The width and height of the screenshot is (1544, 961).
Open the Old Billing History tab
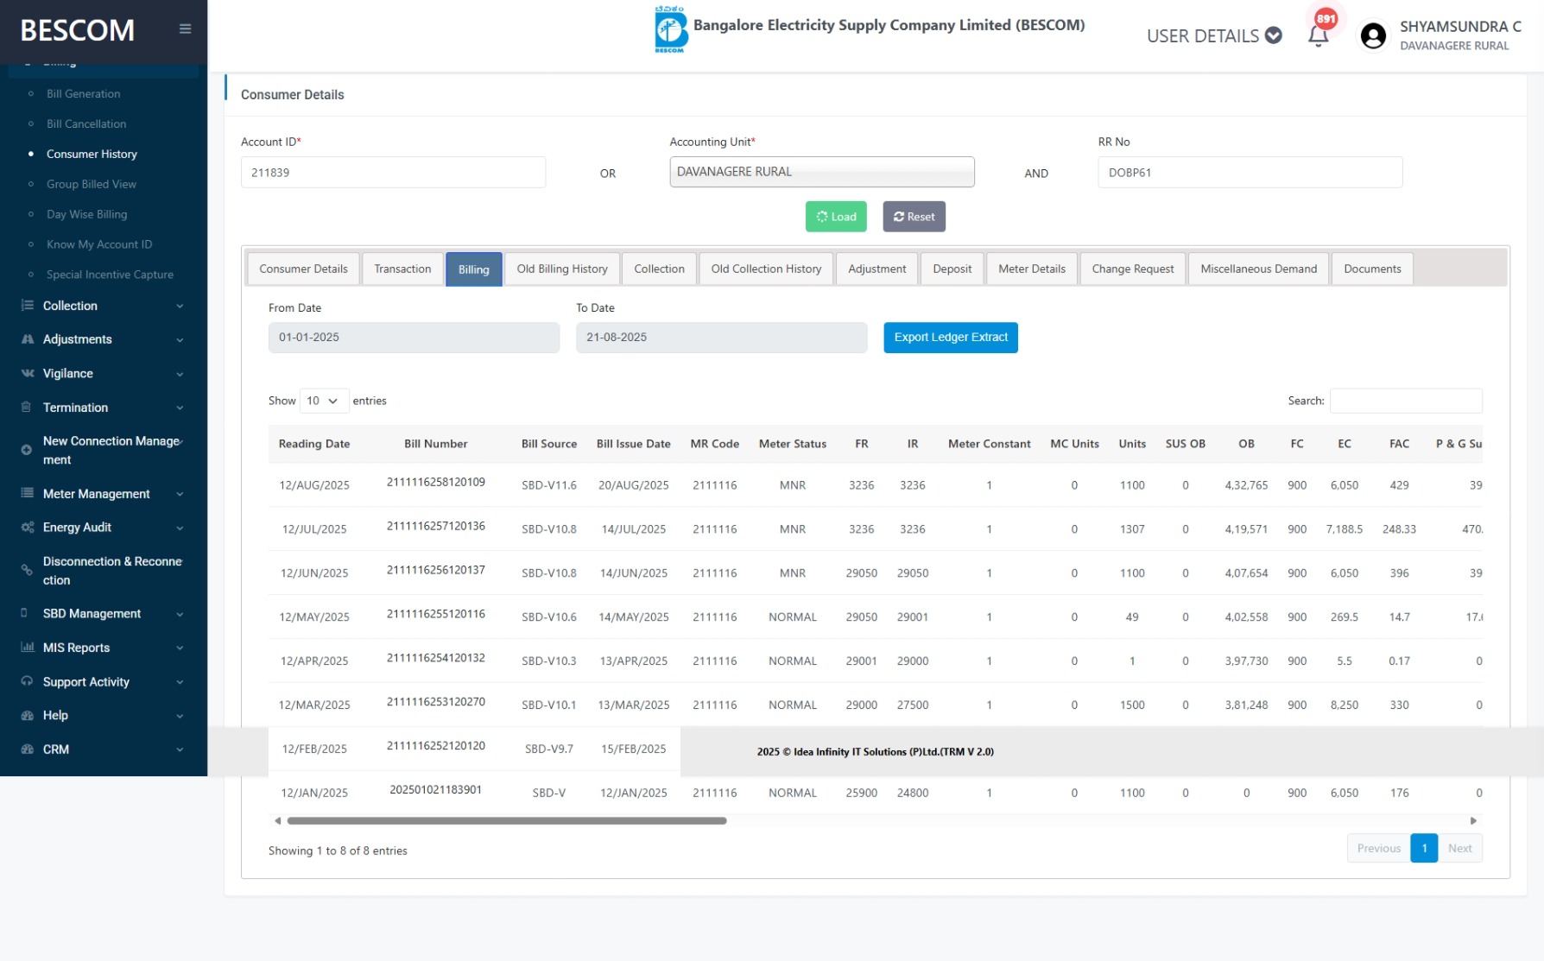[x=562, y=269]
